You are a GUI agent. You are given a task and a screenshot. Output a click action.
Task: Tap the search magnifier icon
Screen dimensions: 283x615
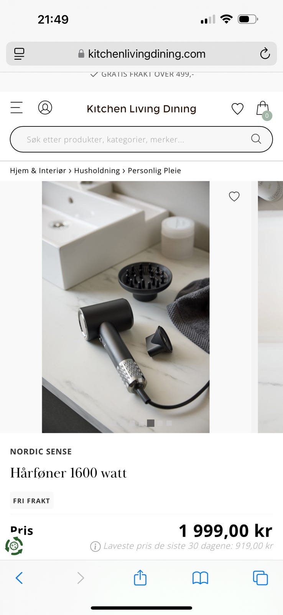(256, 139)
